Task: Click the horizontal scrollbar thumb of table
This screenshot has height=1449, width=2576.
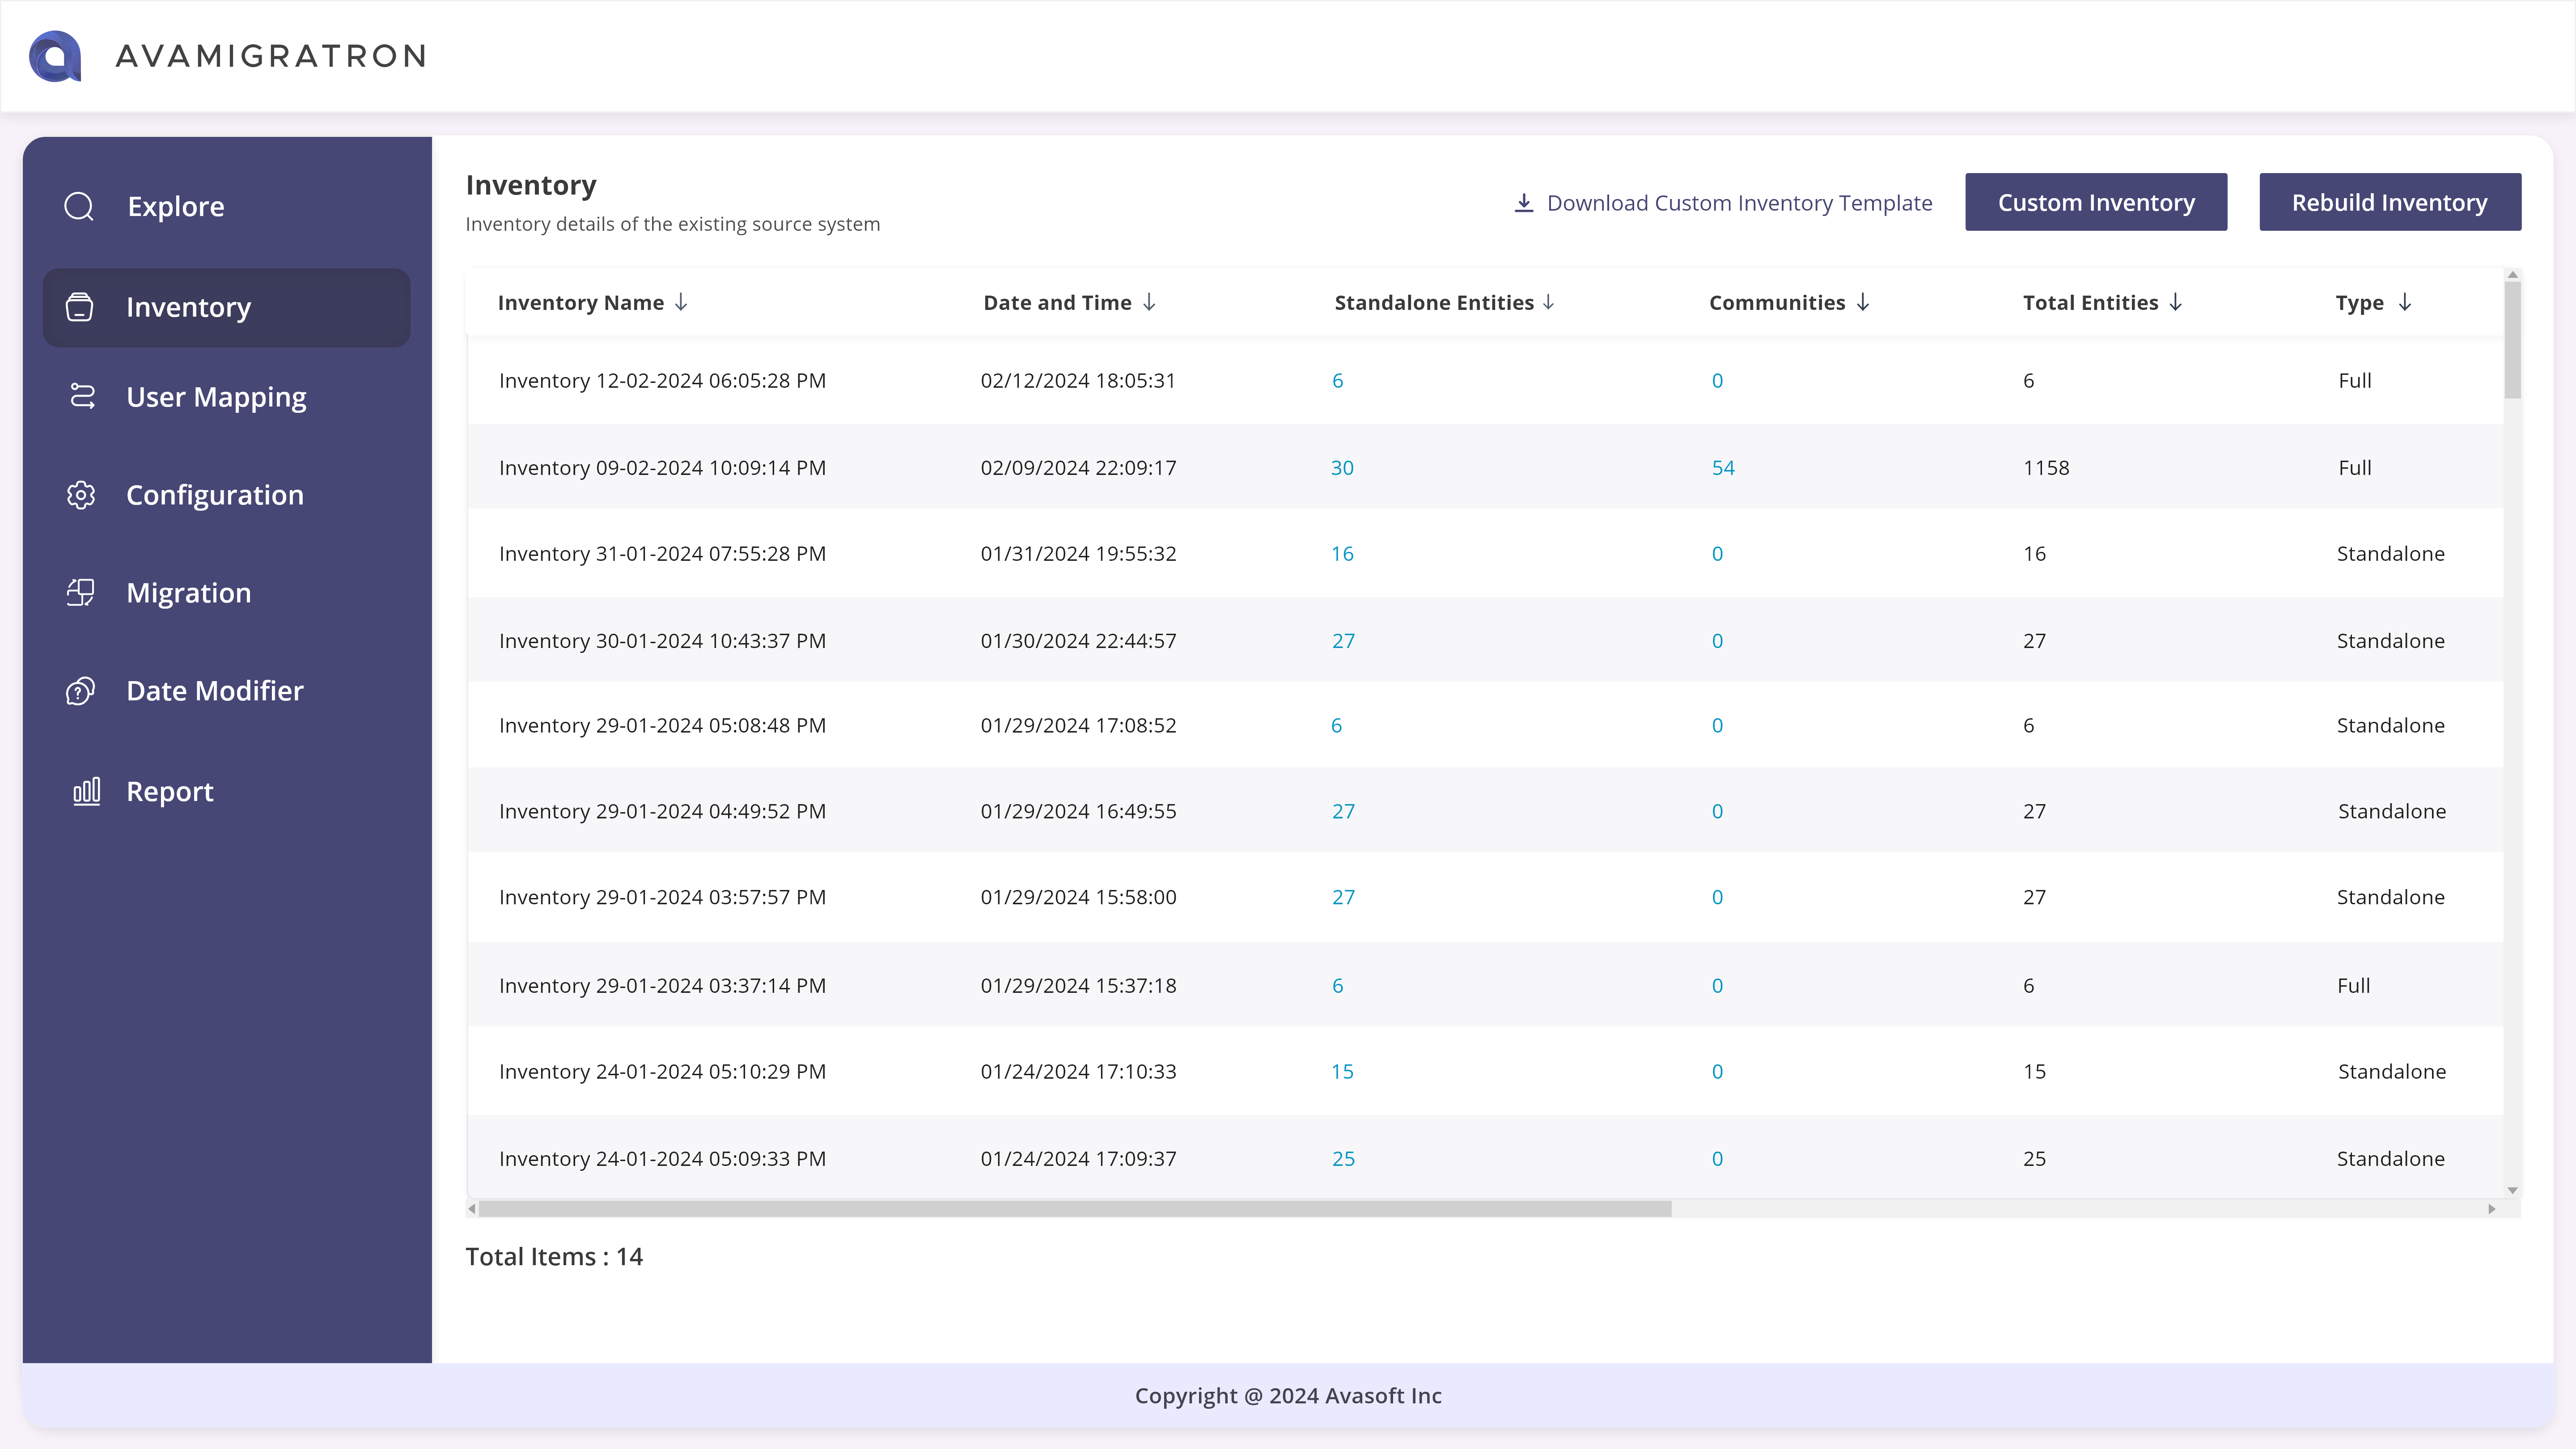Action: point(1075,1209)
